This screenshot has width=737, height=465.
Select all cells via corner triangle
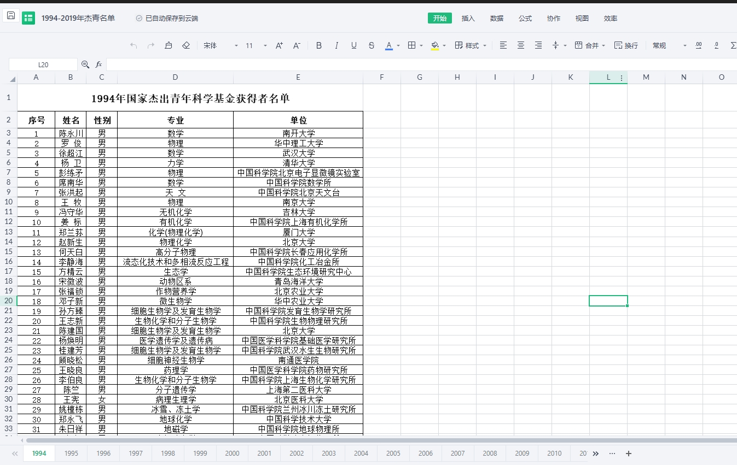click(x=13, y=79)
